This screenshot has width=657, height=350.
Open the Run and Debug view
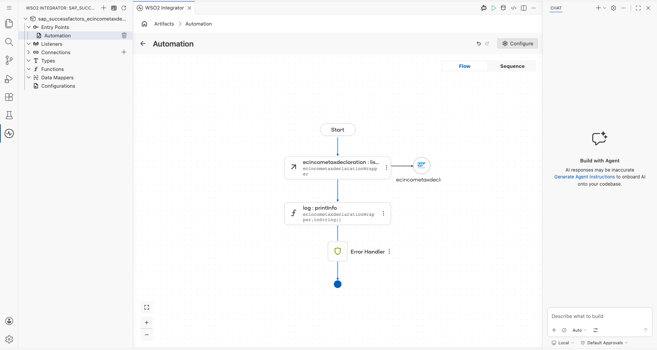pos(9,79)
